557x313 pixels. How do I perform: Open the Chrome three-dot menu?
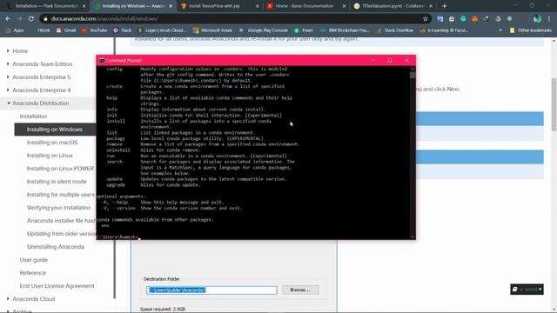pyautogui.click(x=549, y=18)
